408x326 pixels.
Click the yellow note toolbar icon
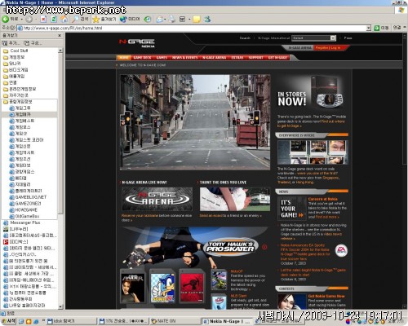(197, 19)
